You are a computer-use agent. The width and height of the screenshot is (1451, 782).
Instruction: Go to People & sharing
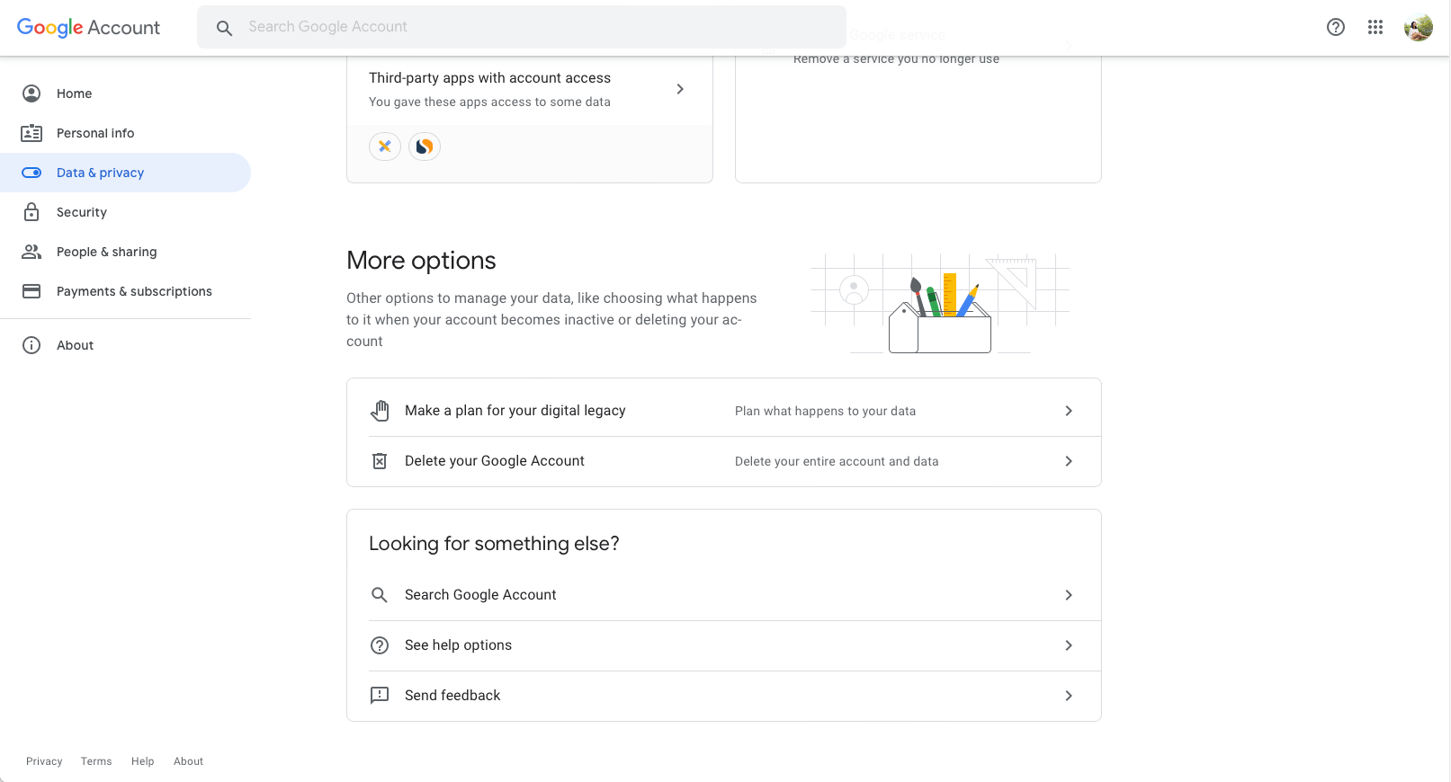point(106,252)
